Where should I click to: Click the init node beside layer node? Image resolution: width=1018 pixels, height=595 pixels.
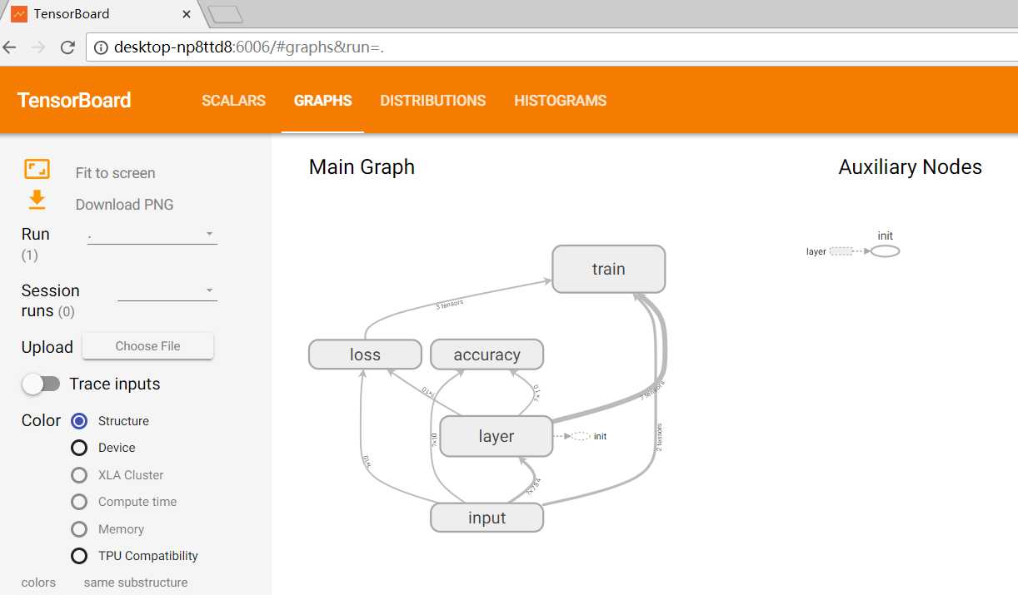(581, 436)
